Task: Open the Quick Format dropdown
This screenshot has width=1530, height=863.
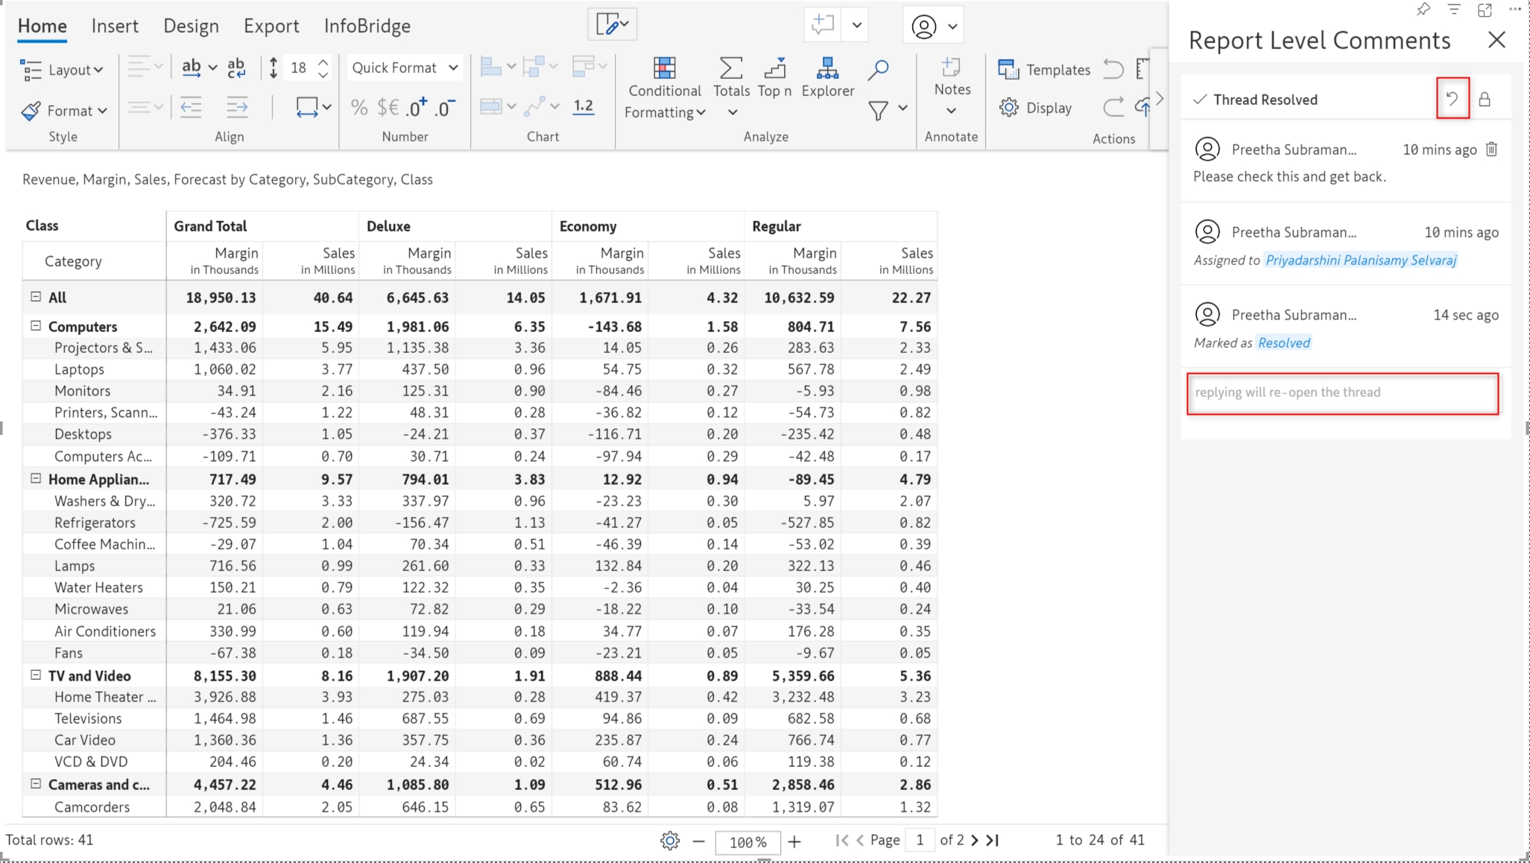Action: (x=404, y=68)
